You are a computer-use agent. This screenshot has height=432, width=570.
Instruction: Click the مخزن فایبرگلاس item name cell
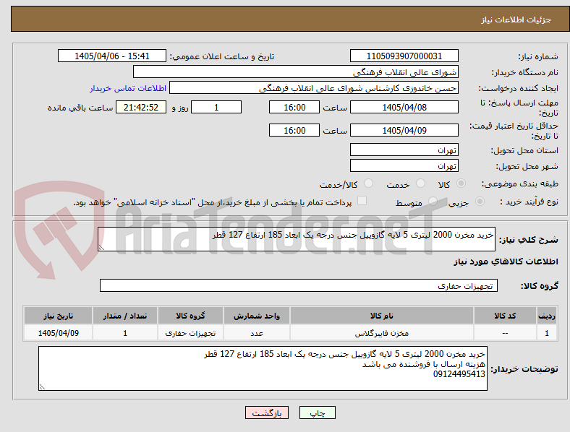pos(382,333)
